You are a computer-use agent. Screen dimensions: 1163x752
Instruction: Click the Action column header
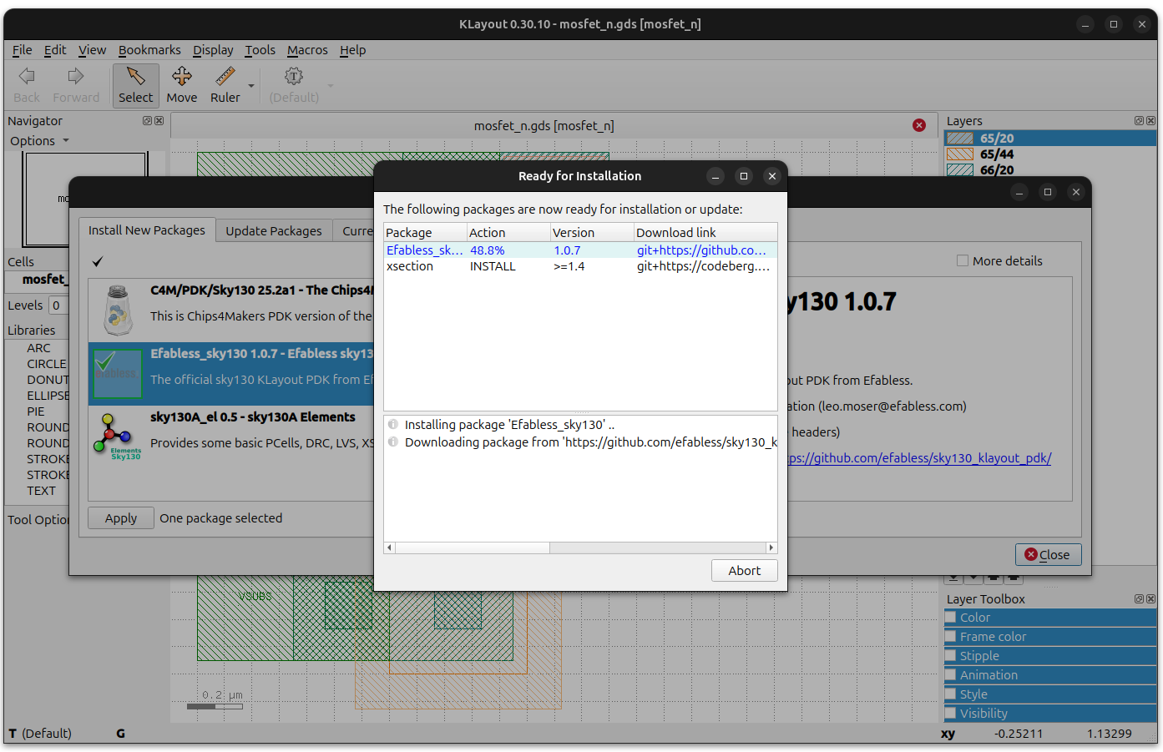click(508, 233)
